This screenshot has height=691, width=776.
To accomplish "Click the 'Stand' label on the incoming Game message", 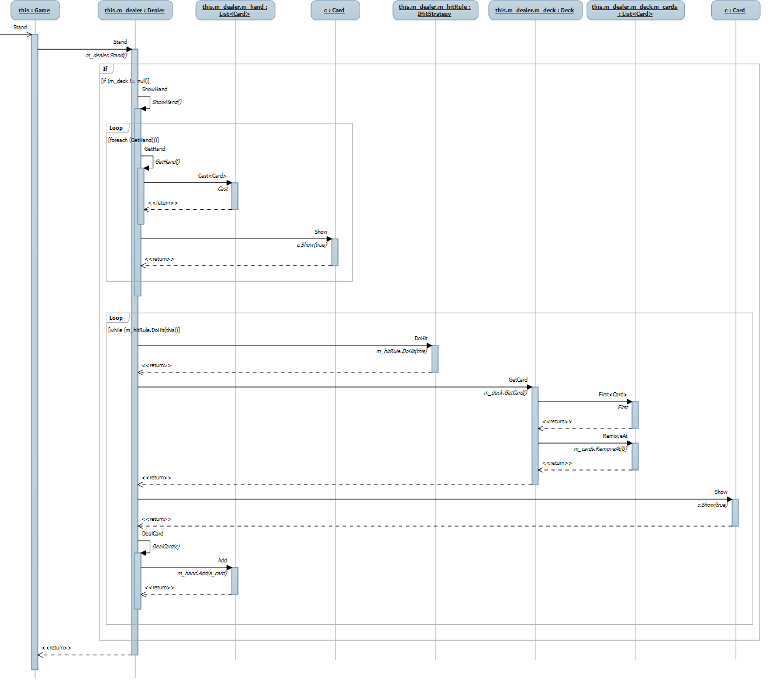I will (x=20, y=27).
